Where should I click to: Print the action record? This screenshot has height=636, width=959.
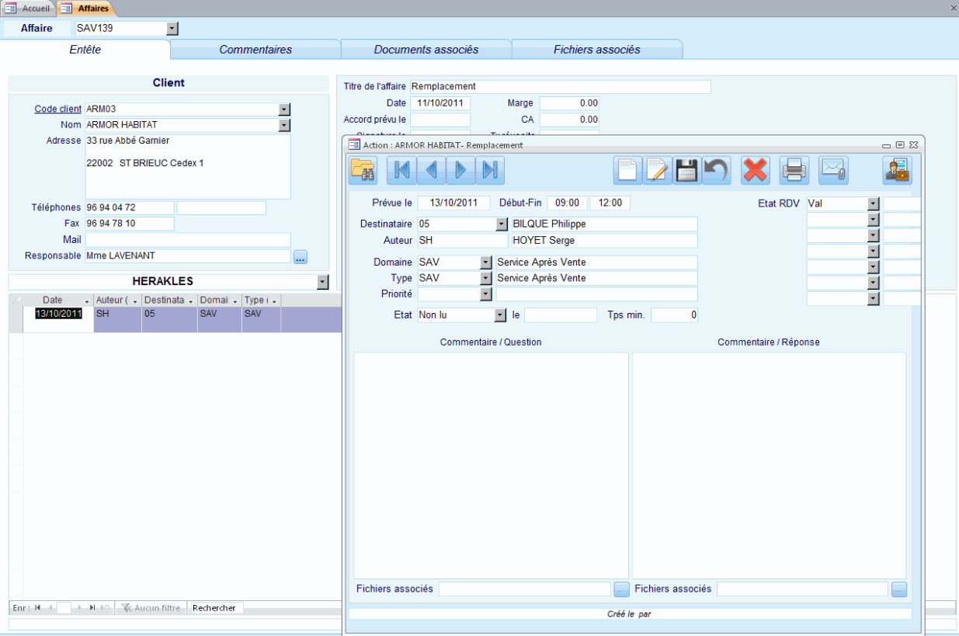(794, 170)
